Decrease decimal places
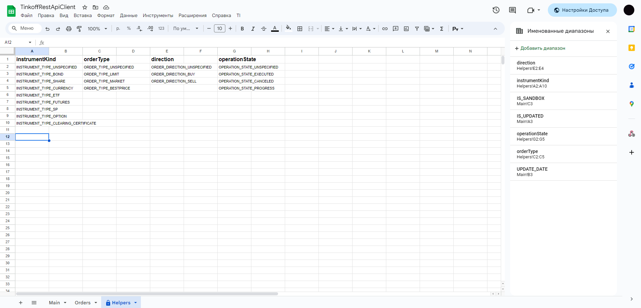Image resolution: width=641 pixels, height=308 pixels. (x=140, y=29)
